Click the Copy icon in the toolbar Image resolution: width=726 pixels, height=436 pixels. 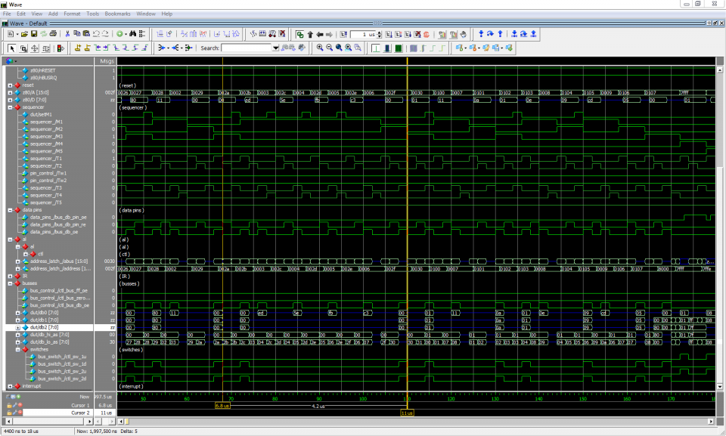[78, 33]
